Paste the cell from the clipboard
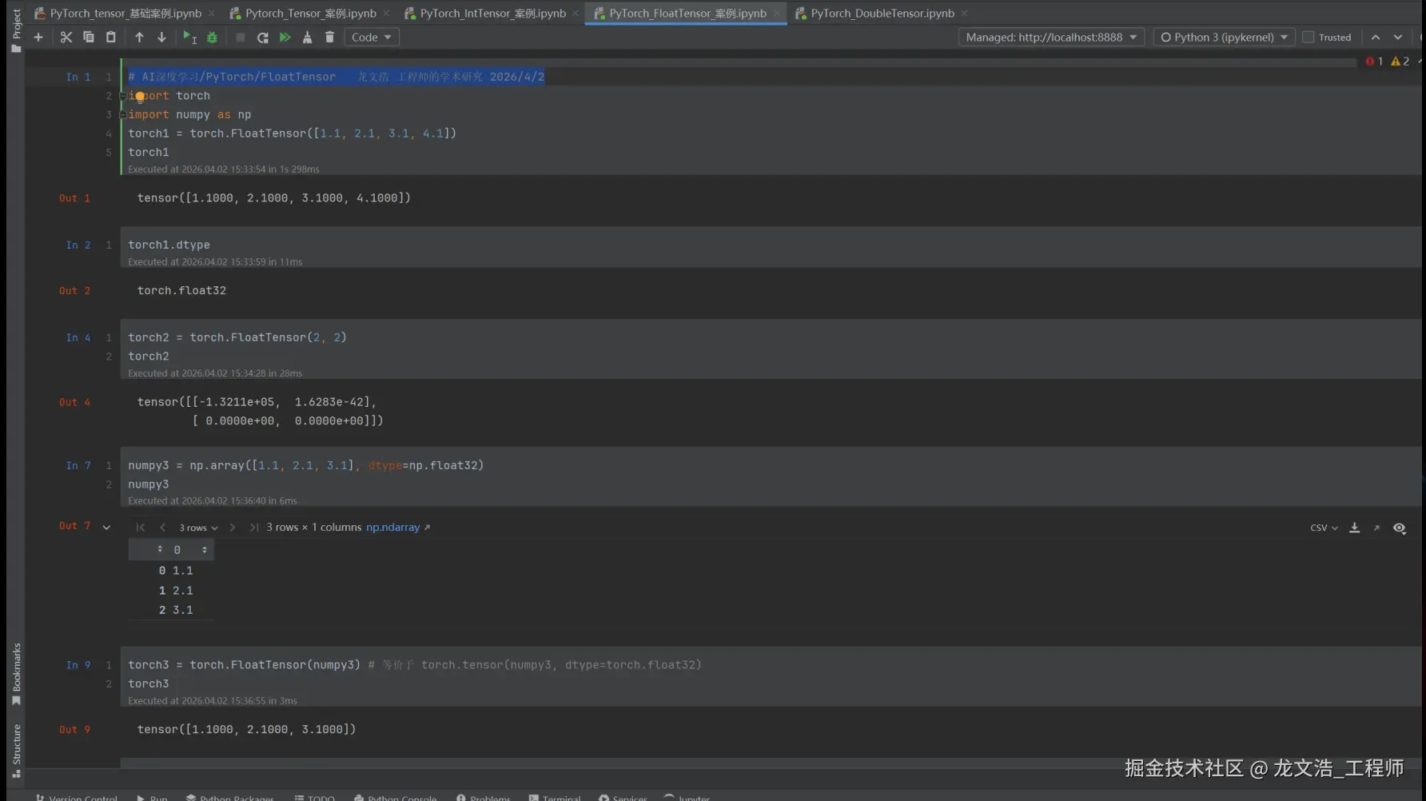The image size is (1426, 801). click(x=111, y=38)
